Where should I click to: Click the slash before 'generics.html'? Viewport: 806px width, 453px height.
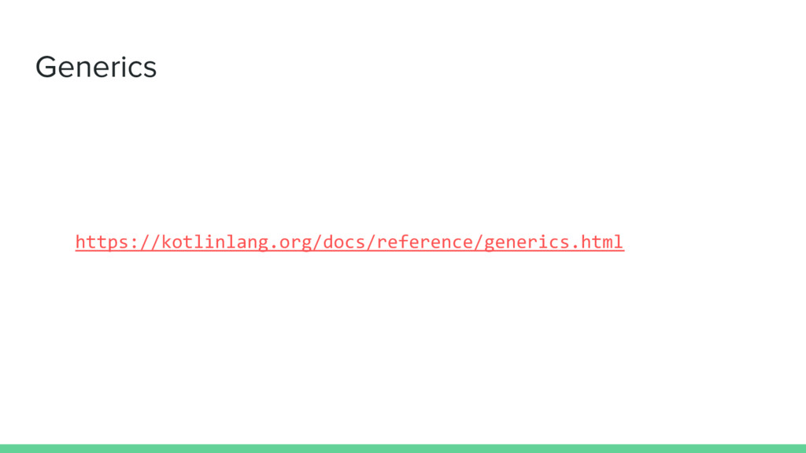point(479,242)
